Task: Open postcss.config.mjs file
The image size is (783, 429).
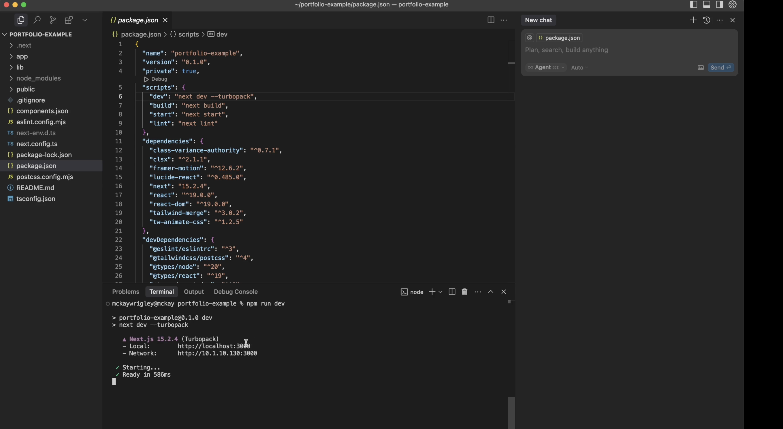Action: [x=51, y=177]
